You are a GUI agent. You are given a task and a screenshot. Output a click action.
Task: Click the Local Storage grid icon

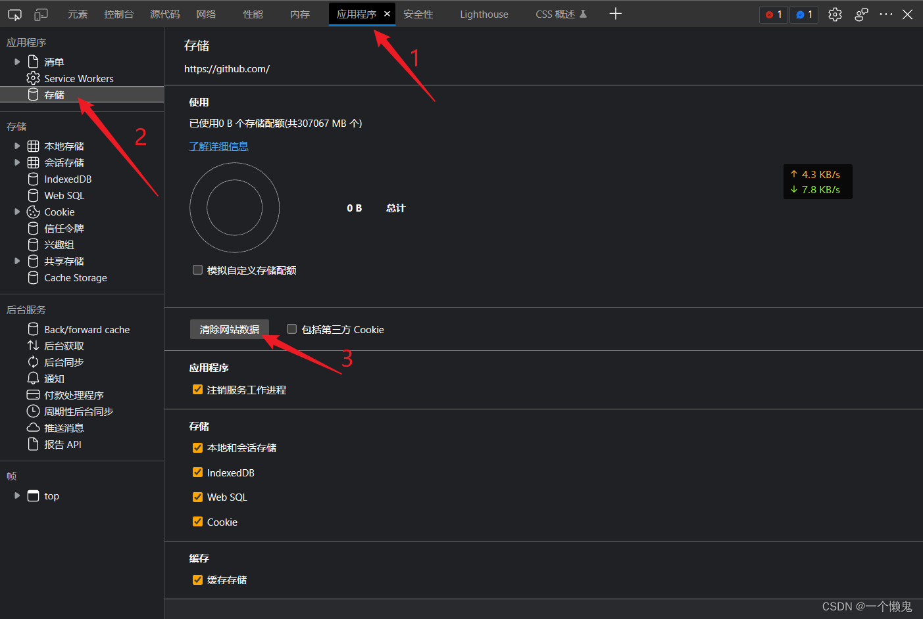coord(33,146)
